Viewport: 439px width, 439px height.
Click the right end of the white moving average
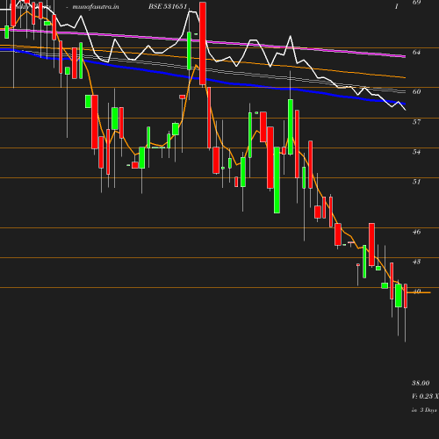click(405, 110)
